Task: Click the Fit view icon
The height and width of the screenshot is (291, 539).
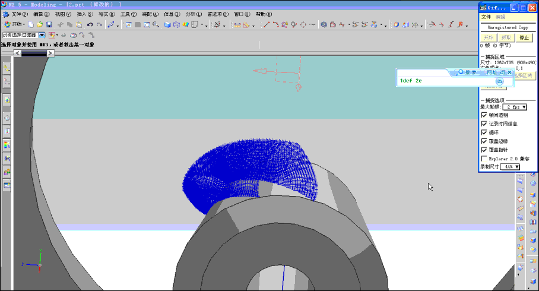Action: [129, 24]
